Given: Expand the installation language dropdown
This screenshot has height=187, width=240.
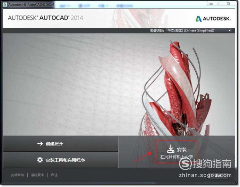Looking at the screenshot, I should 199,30.
